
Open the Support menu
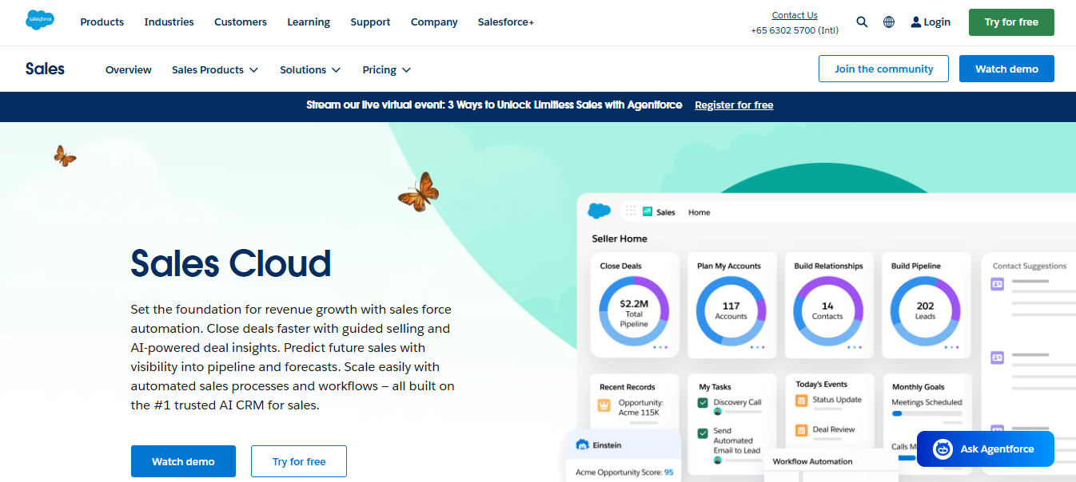(370, 22)
